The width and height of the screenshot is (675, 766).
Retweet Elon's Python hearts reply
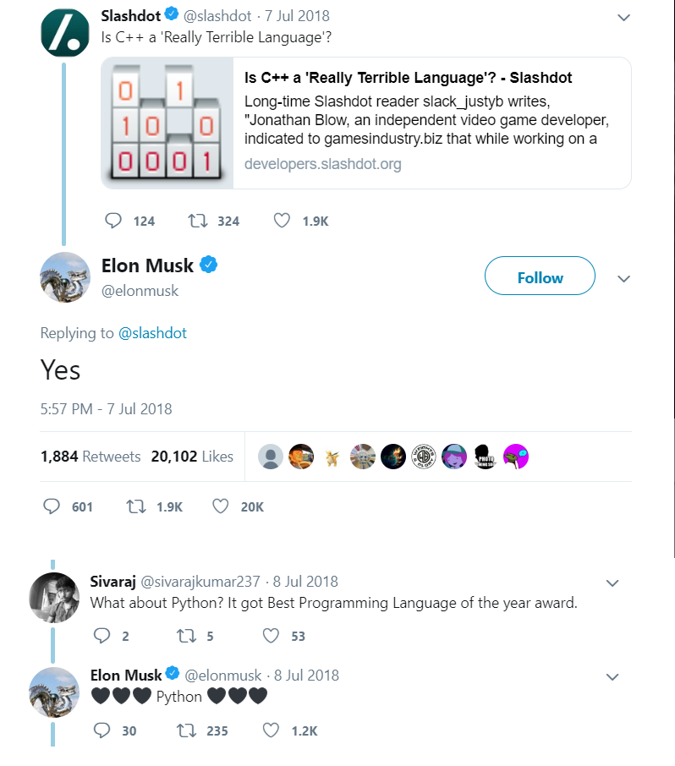pos(185,730)
